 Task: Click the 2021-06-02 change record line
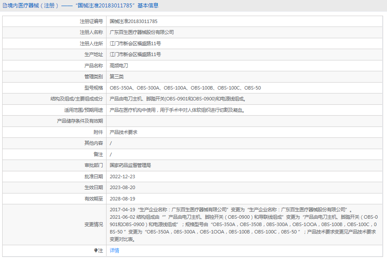coord(244,228)
